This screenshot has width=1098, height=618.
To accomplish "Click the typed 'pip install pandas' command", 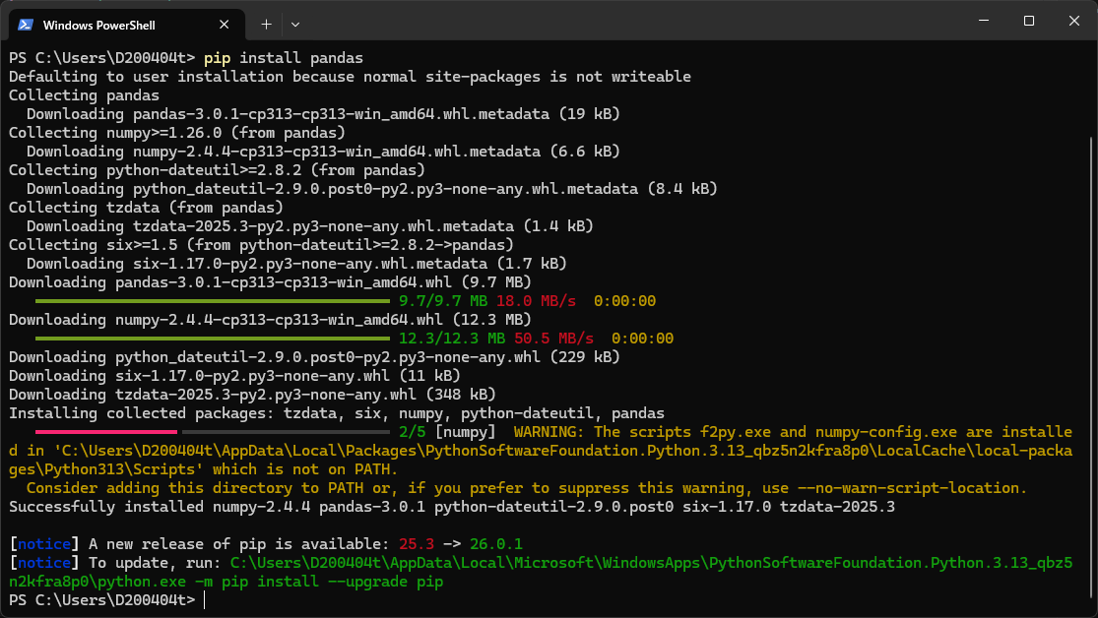I will [x=284, y=58].
